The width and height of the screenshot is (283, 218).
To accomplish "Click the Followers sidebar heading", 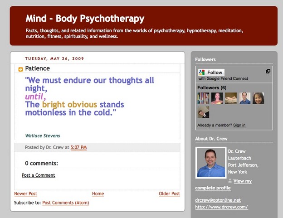I will tap(205, 59).
